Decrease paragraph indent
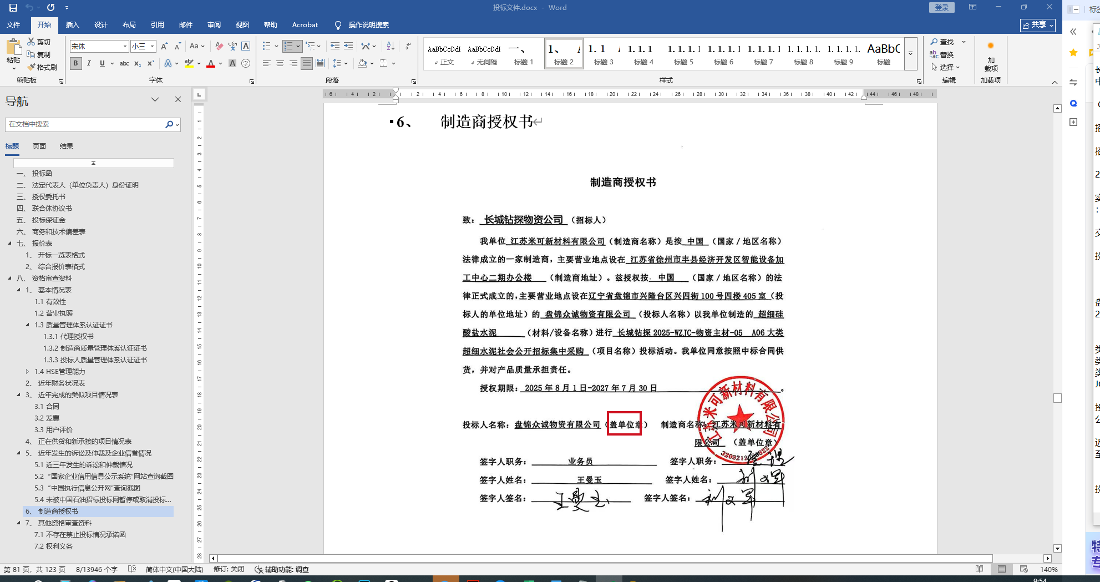Image resolution: width=1100 pixels, height=582 pixels. click(334, 46)
